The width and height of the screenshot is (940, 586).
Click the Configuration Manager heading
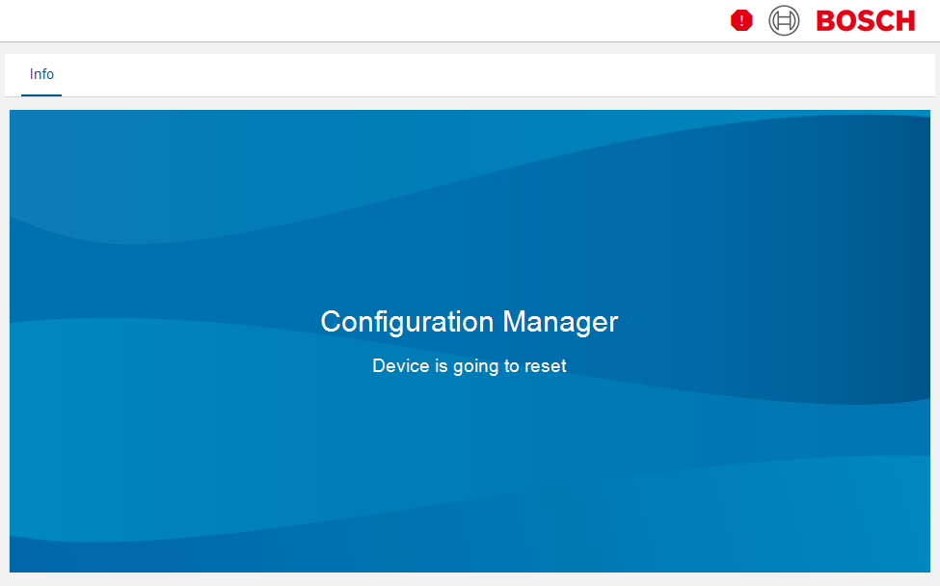point(469,321)
